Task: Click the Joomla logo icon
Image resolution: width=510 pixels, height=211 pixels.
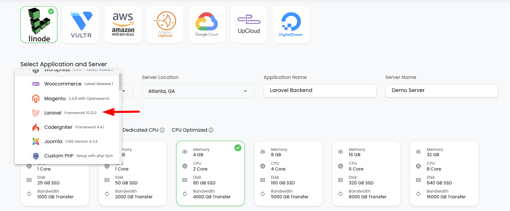Action: (36, 141)
